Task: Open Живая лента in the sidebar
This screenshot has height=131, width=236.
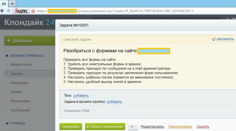Action: click(x=21, y=65)
